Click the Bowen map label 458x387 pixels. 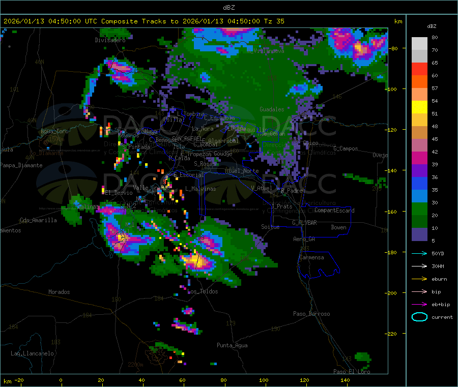(338, 227)
